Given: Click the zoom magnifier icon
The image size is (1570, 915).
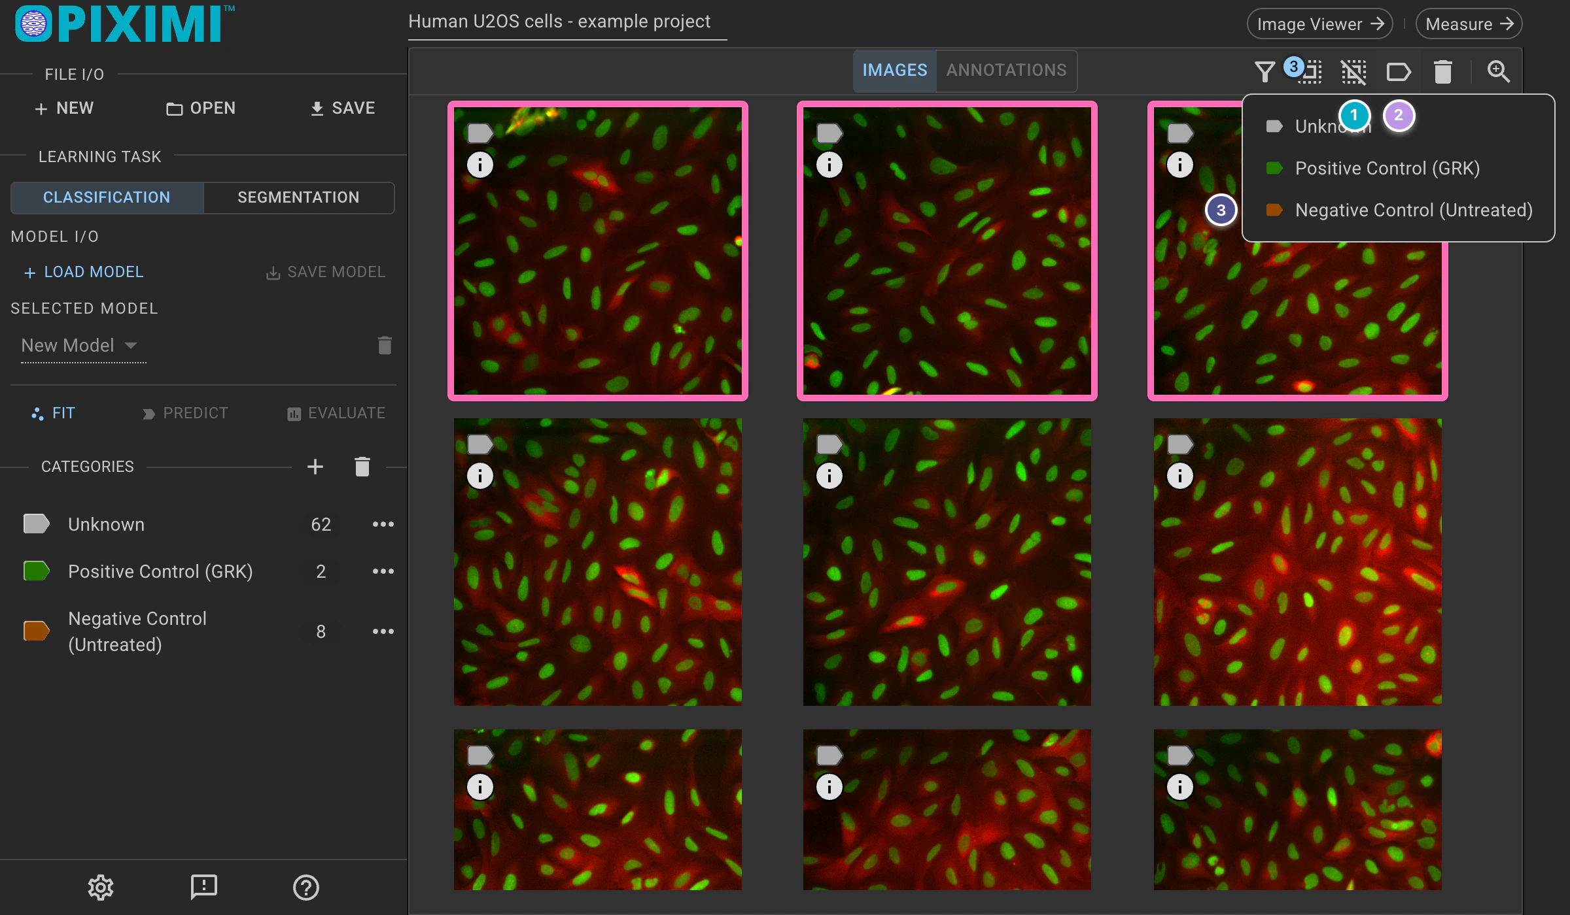Looking at the screenshot, I should 1498,71.
